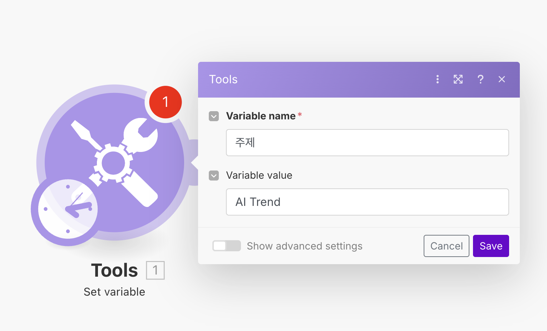Save the variable settings
The width and height of the screenshot is (547, 331).
tap(491, 246)
